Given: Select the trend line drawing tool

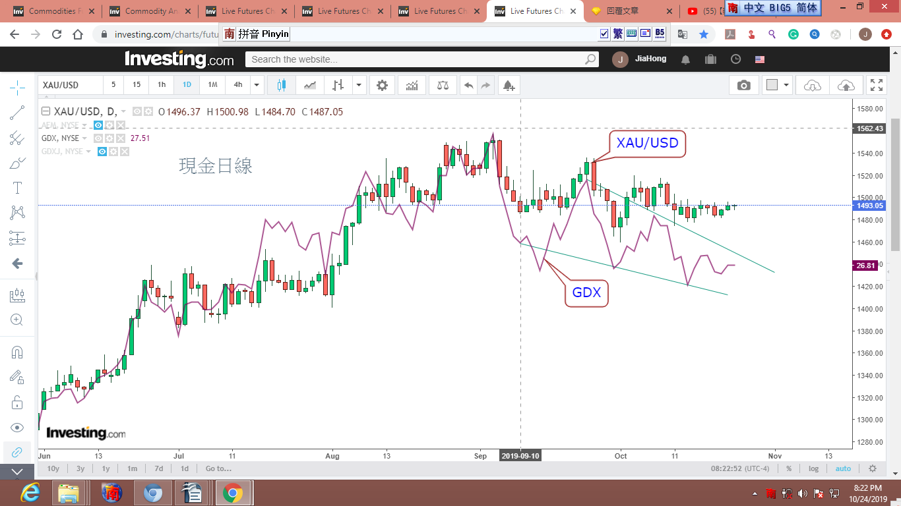Looking at the screenshot, I should pyautogui.click(x=17, y=113).
